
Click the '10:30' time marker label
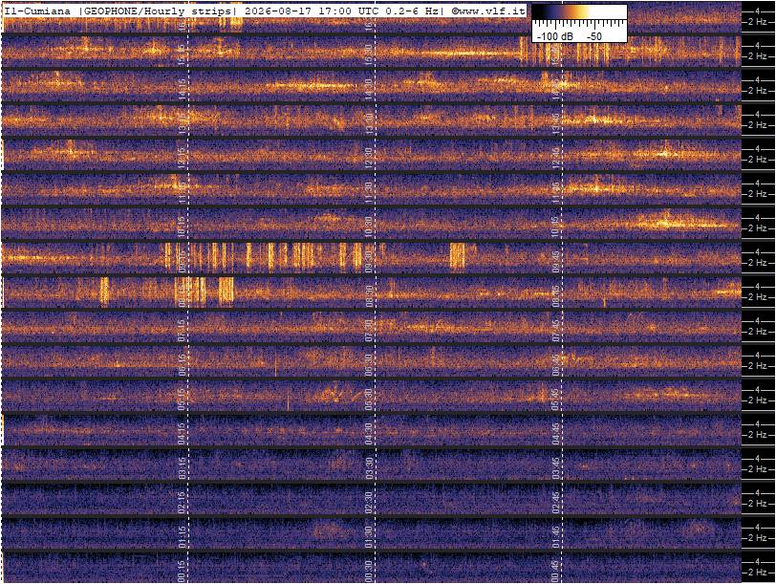(369, 226)
